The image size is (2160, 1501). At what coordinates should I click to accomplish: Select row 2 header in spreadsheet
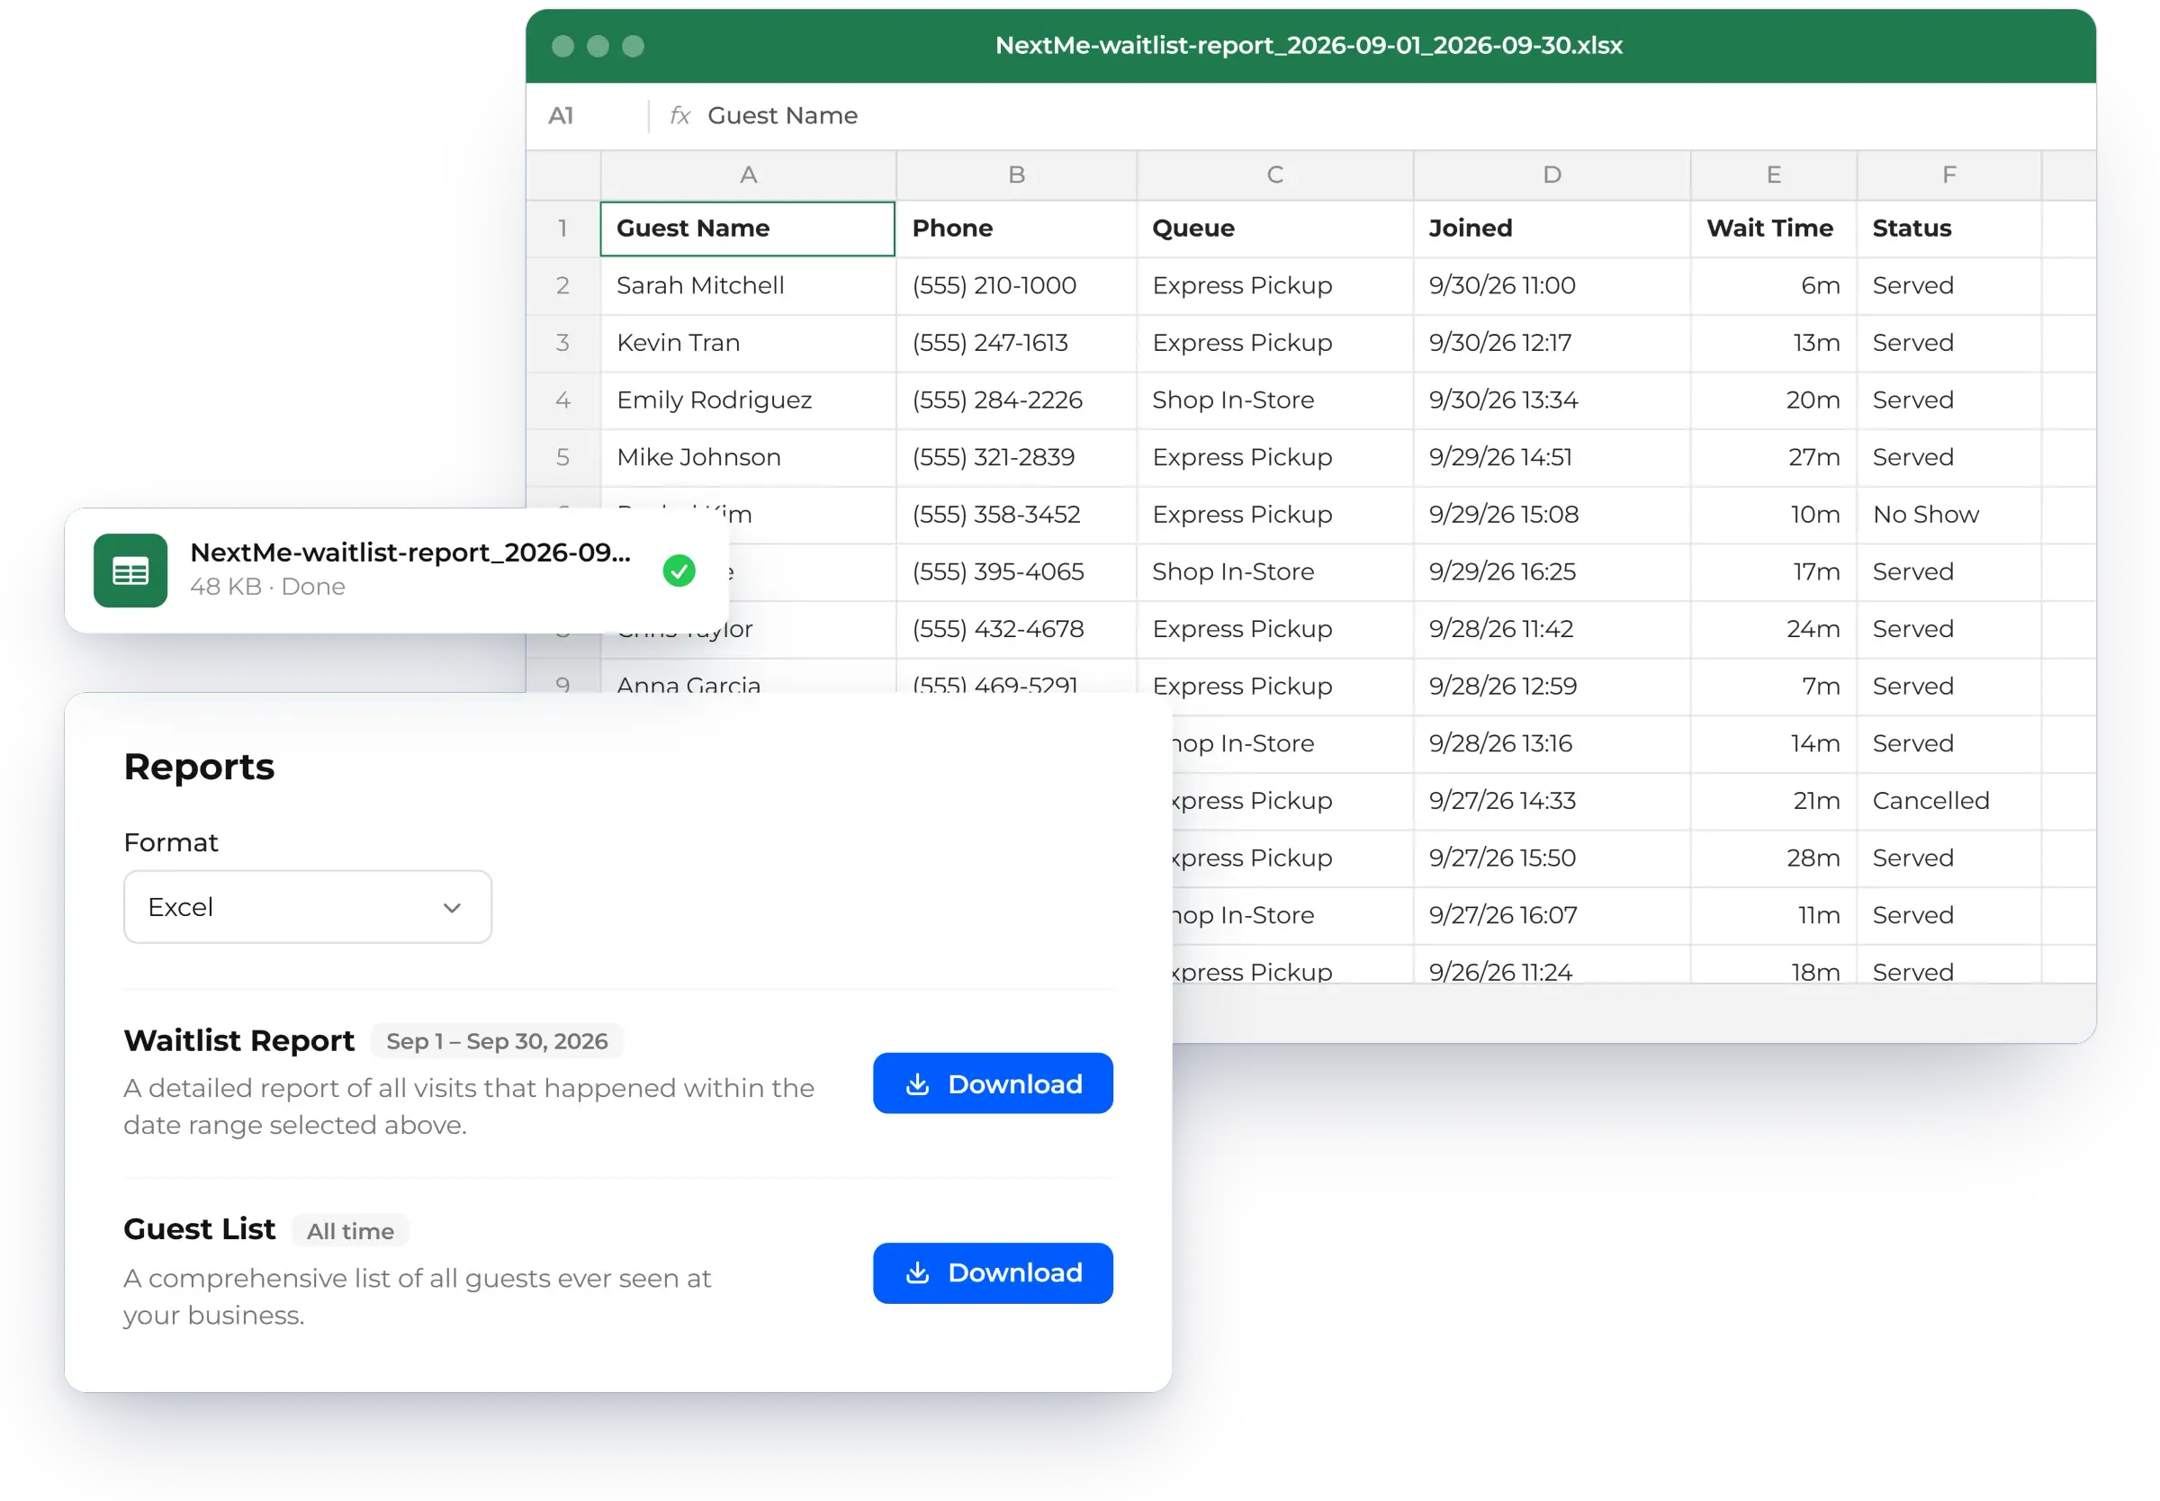coord(562,286)
